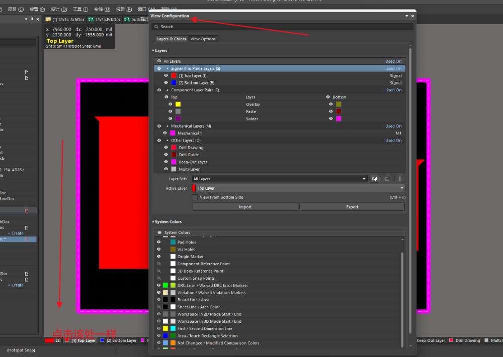Screen dimensions: 503x357
Task: Open the View Configuration panel options arrow
Action: point(407,16)
